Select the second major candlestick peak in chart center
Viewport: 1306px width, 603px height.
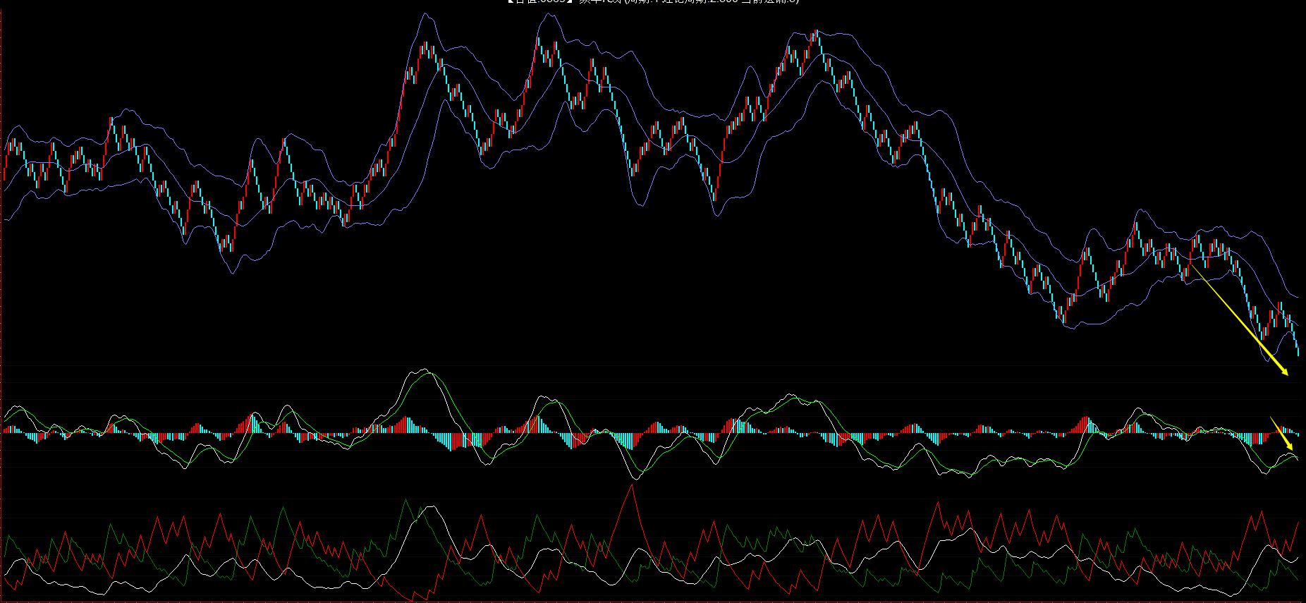539,40
